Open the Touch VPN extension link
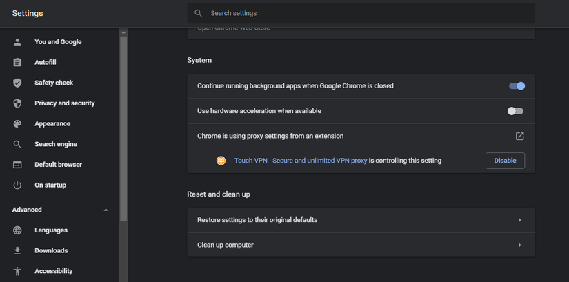The width and height of the screenshot is (569, 282). click(300, 161)
